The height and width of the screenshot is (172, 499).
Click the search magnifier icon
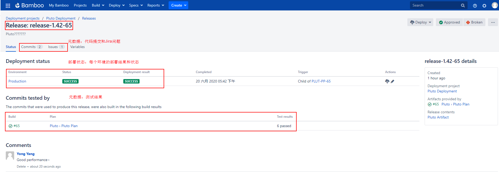tap(463, 5)
